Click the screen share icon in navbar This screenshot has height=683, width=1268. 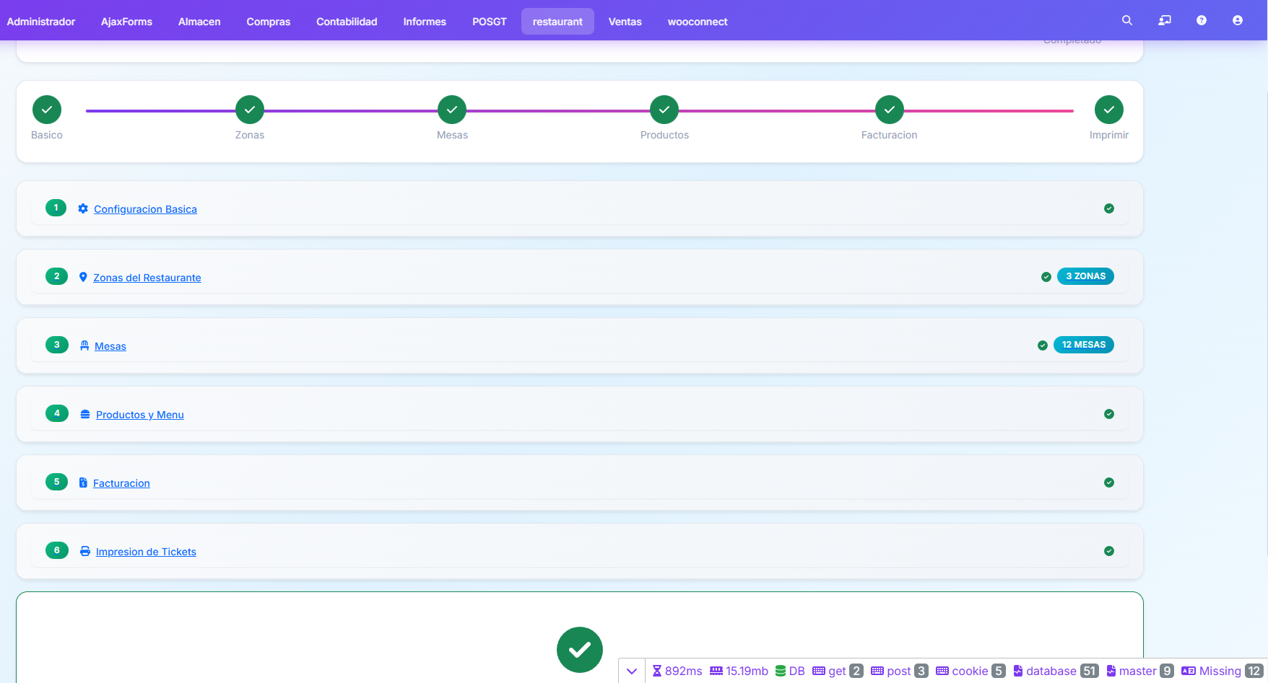click(x=1164, y=21)
